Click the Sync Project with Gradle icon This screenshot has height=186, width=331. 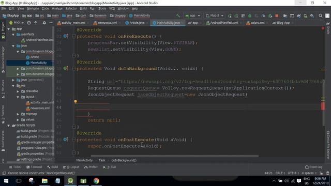298,16
